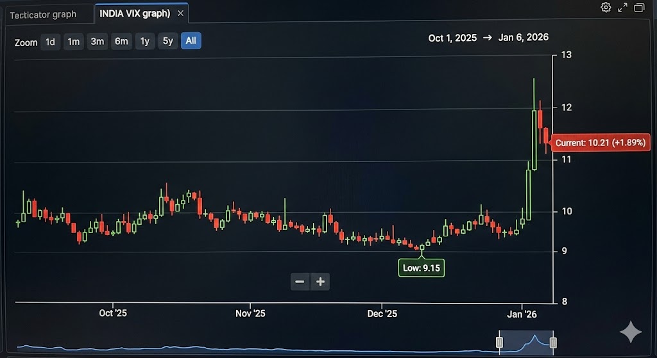Set zoom range to 1d
657x358 pixels.
(50, 42)
